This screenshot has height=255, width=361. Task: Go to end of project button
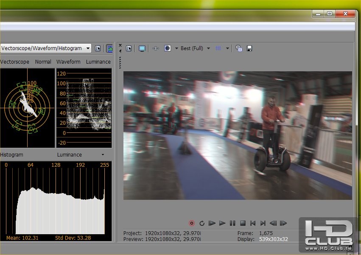pos(263,223)
